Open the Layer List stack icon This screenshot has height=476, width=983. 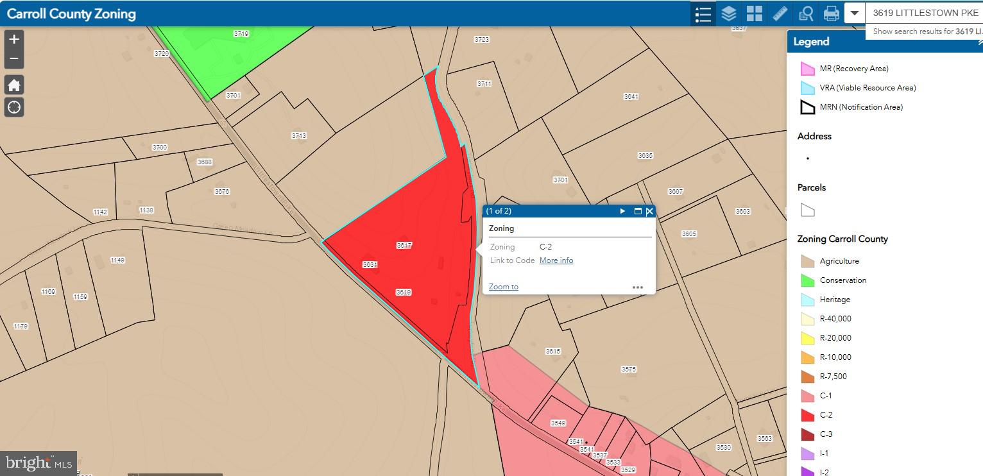[x=728, y=13]
